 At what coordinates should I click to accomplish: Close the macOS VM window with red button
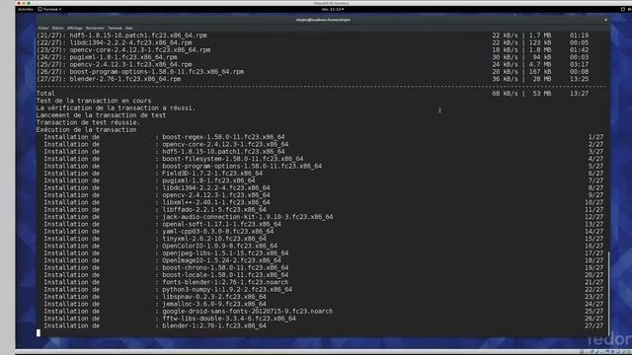click(x=19, y=3)
